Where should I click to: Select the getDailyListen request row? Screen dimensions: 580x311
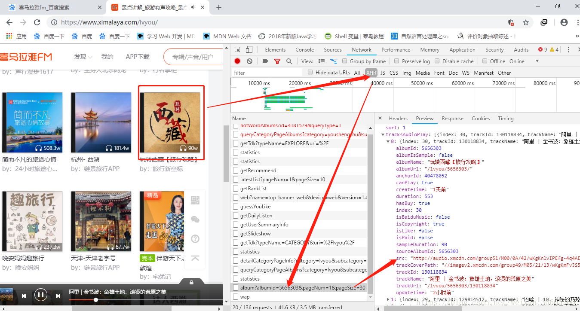point(300,216)
